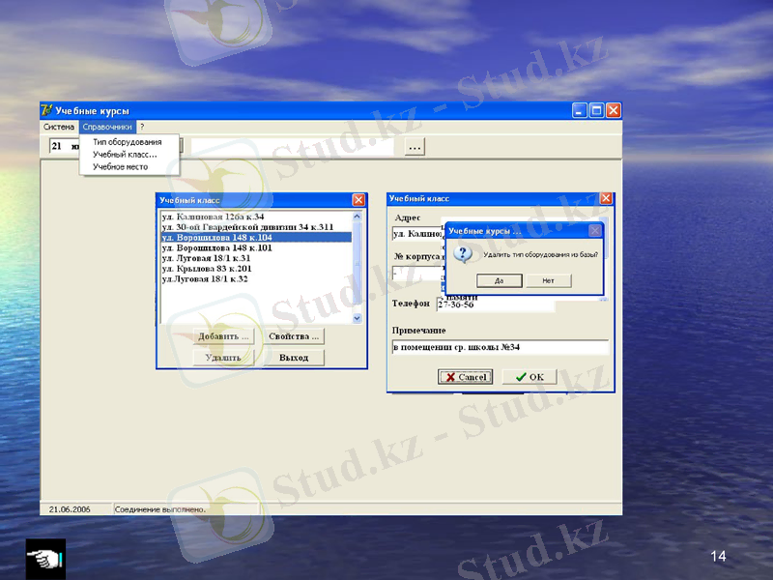The width and height of the screenshot is (773, 580).
Task: Click the Свойства ... button
Action: 294,336
